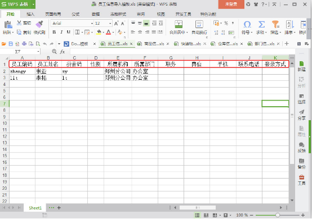This screenshot has width=312, height=219.
Task: Toggle italic formatting
Action: pyautogui.click(x=61, y=32)
